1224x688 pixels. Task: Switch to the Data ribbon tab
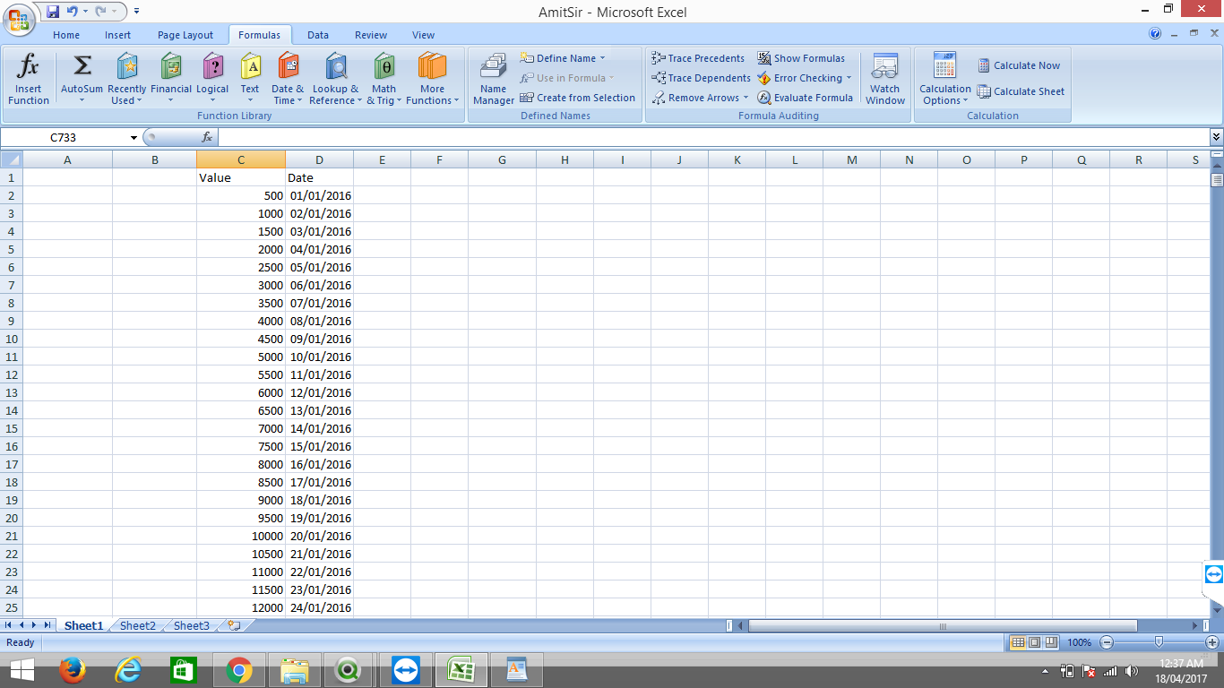pyautogui.click(x=317, y=35)
